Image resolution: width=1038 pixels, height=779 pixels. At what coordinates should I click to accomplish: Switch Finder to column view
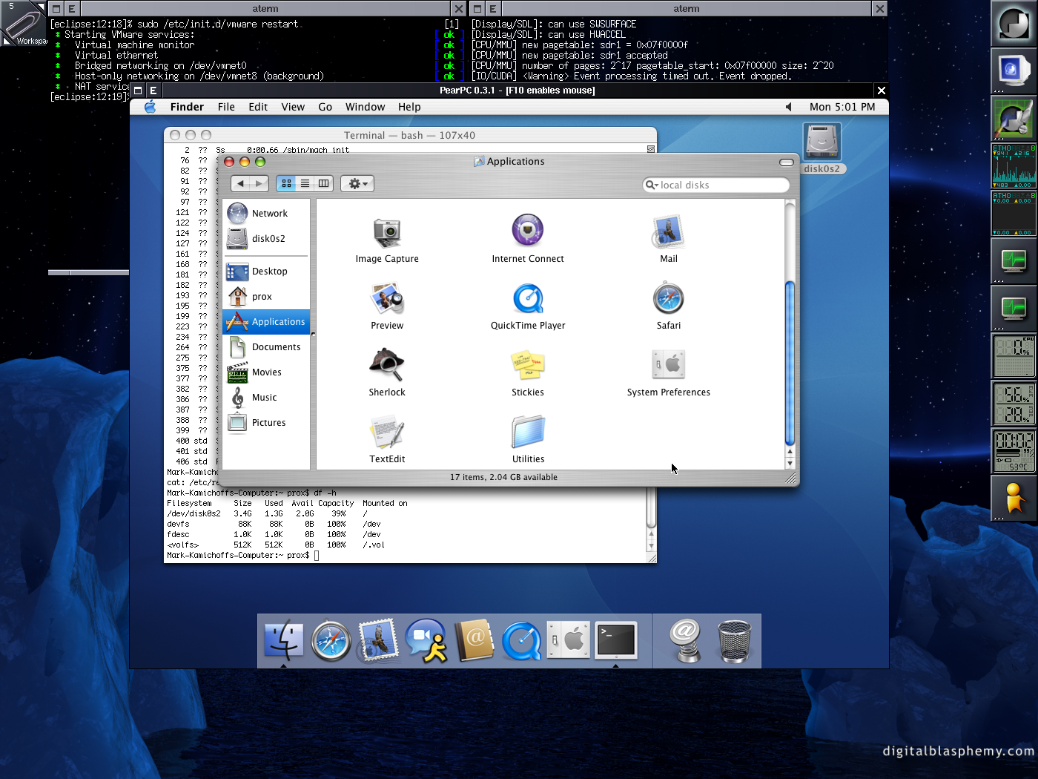pos(323,183)
